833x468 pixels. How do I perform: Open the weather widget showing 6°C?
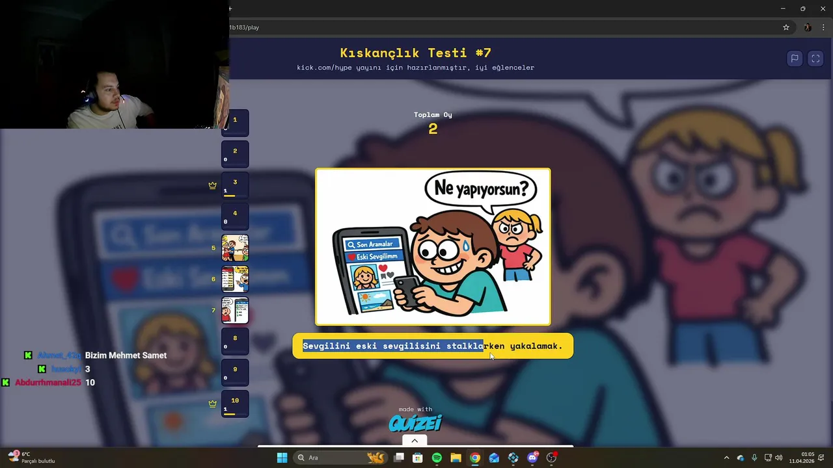(x=31, y=458)
